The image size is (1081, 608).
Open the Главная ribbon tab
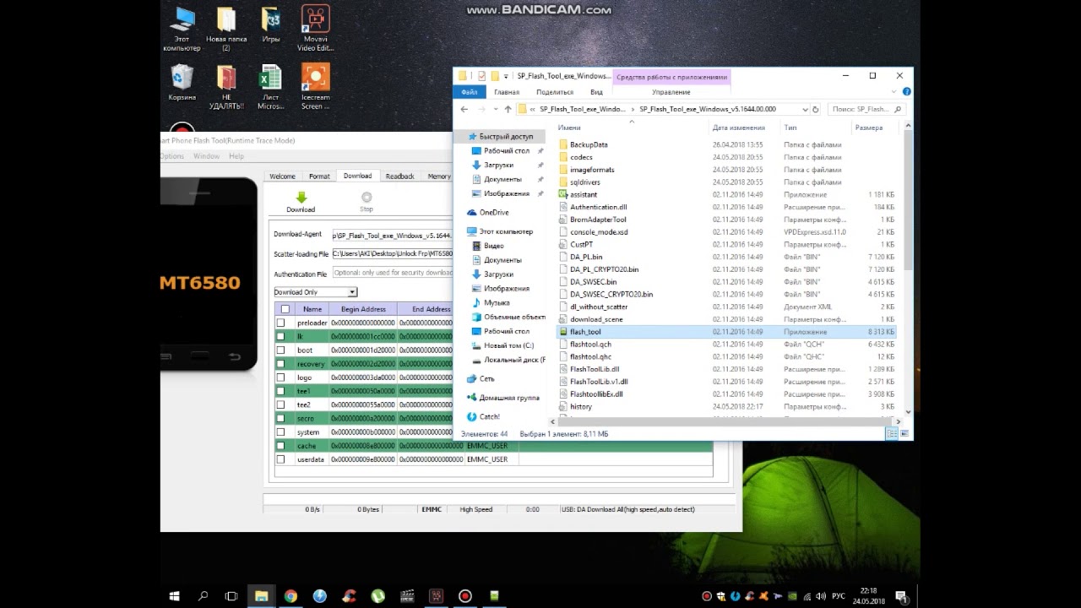507,92
